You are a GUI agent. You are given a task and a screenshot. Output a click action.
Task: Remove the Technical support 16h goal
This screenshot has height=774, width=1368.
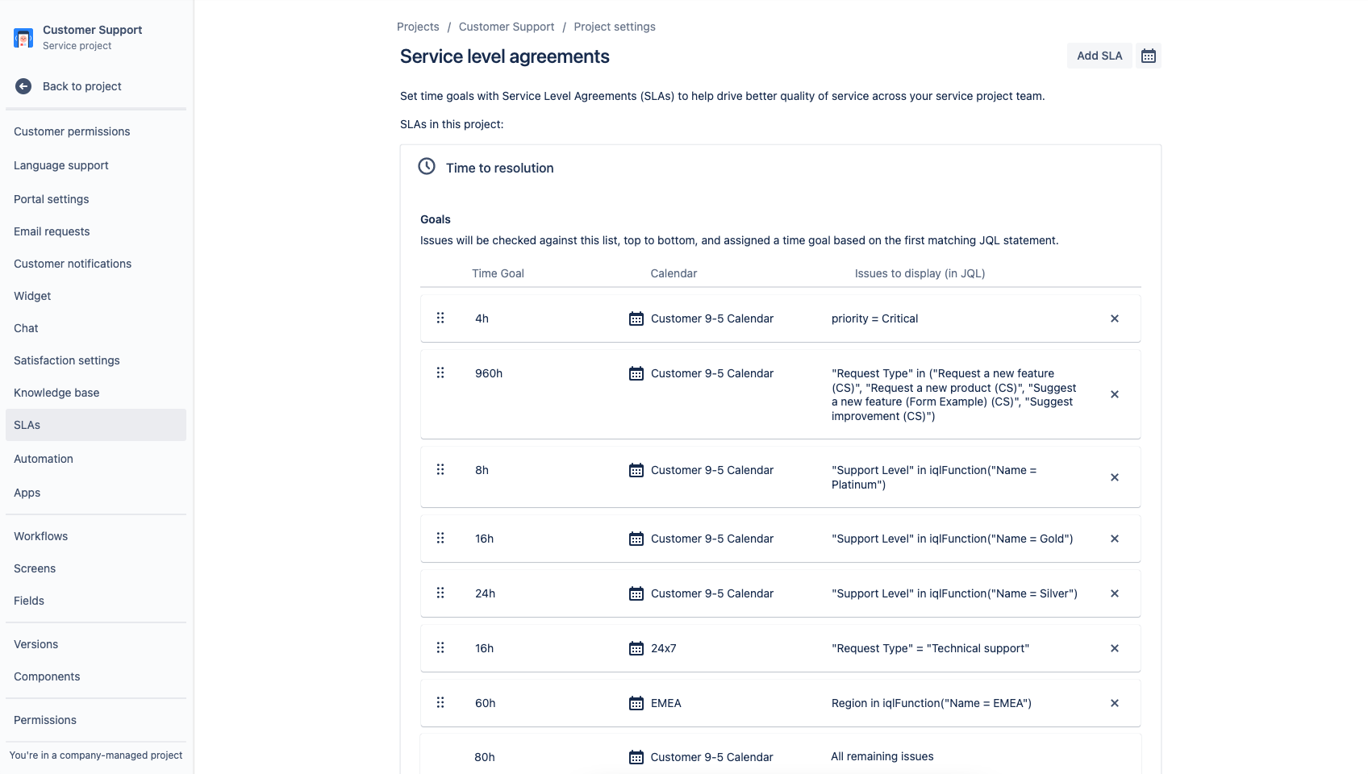coord(1114,647)
